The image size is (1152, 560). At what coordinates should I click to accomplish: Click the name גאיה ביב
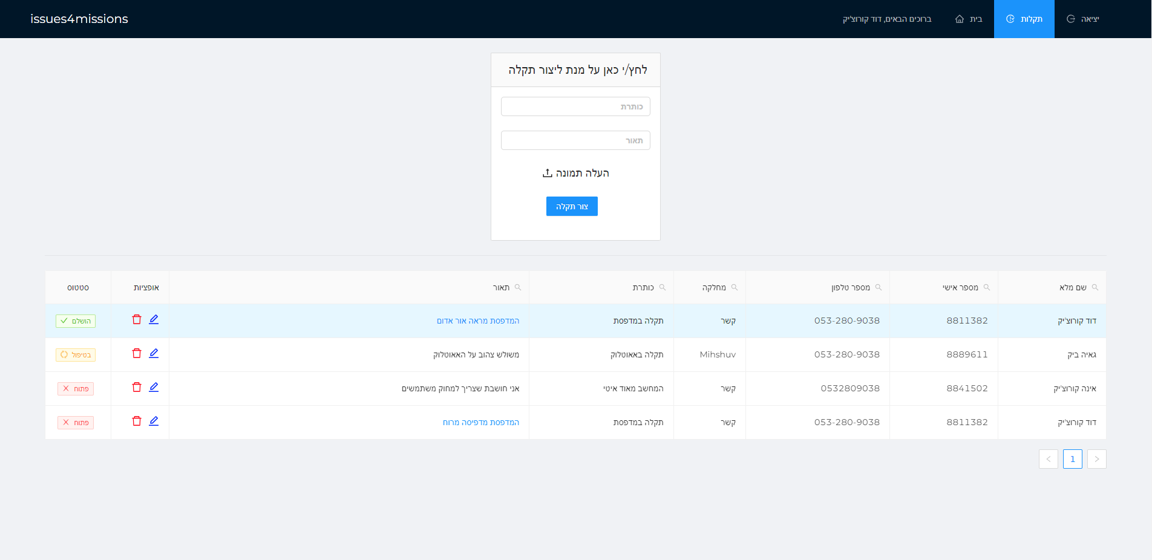click(1082, 354)
